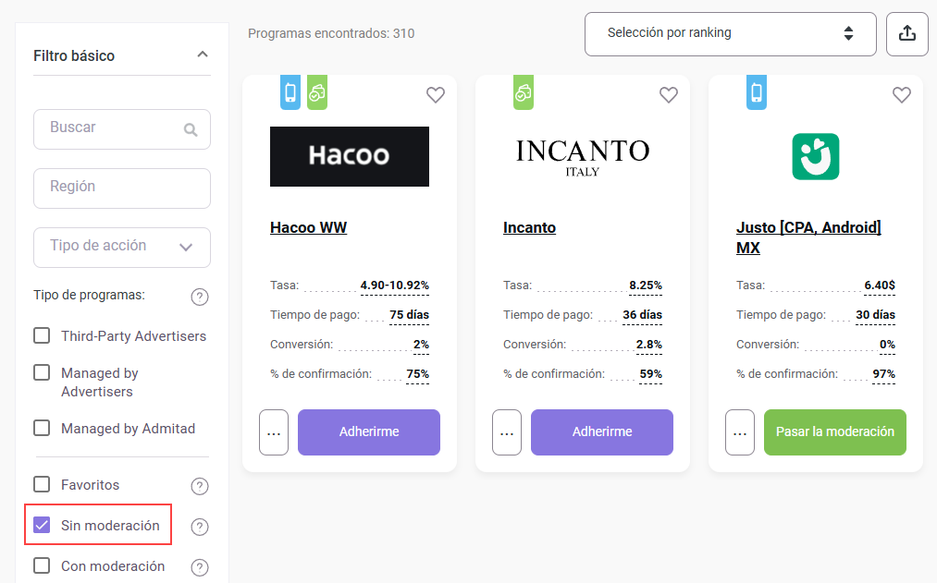The width and height of the screenshot is (937, 583).
Task: Click Adherirme button for Incanto
Action: [602, 432]
